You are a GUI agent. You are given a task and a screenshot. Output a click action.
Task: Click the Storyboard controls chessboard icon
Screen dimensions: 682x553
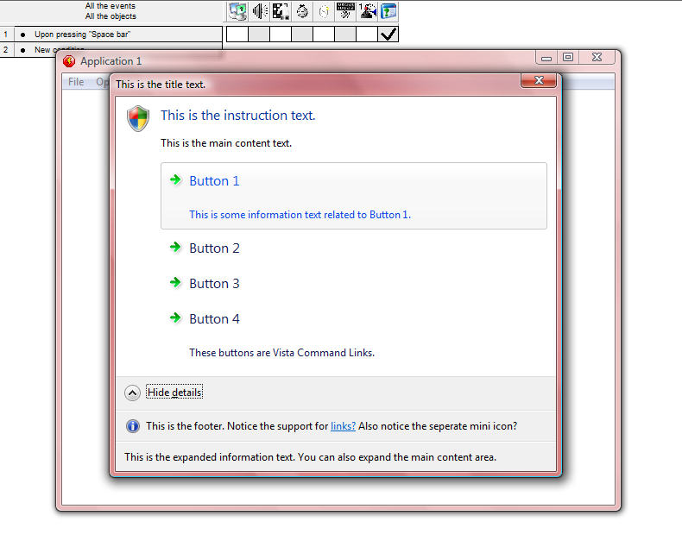pos(281,11)
